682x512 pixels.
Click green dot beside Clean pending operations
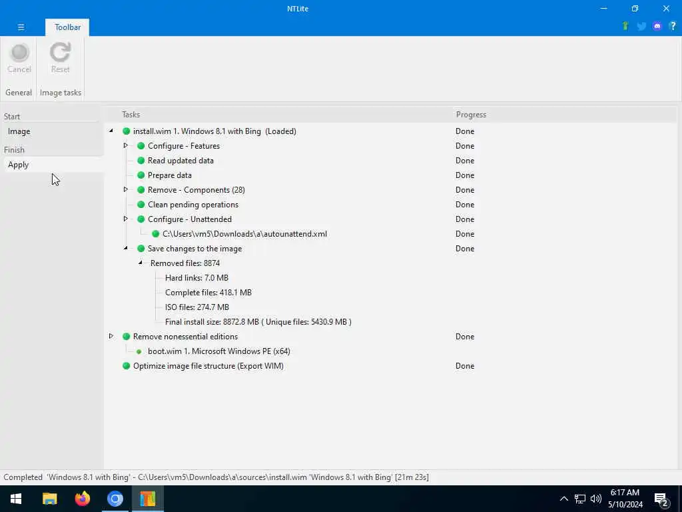(141, 205)
